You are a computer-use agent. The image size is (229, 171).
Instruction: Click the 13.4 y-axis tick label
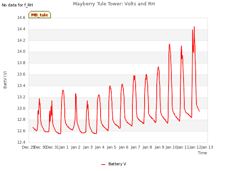(21, 85)
